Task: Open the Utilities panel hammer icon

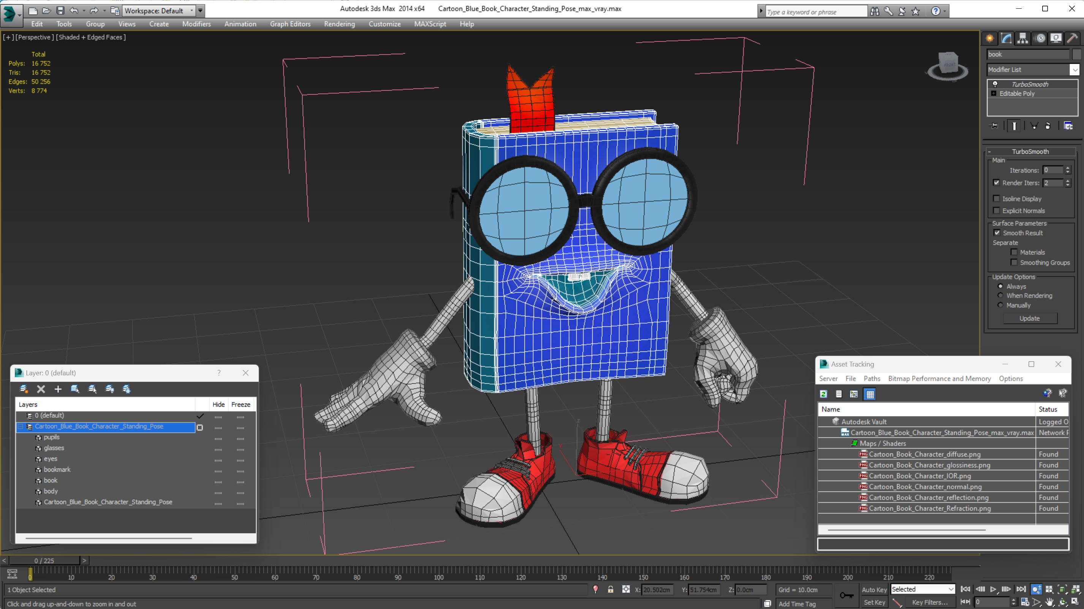Action: [1072, 39]
